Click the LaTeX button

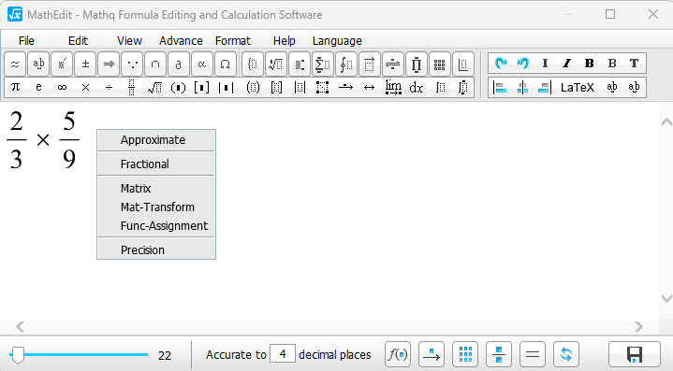(x=578, y=88)
